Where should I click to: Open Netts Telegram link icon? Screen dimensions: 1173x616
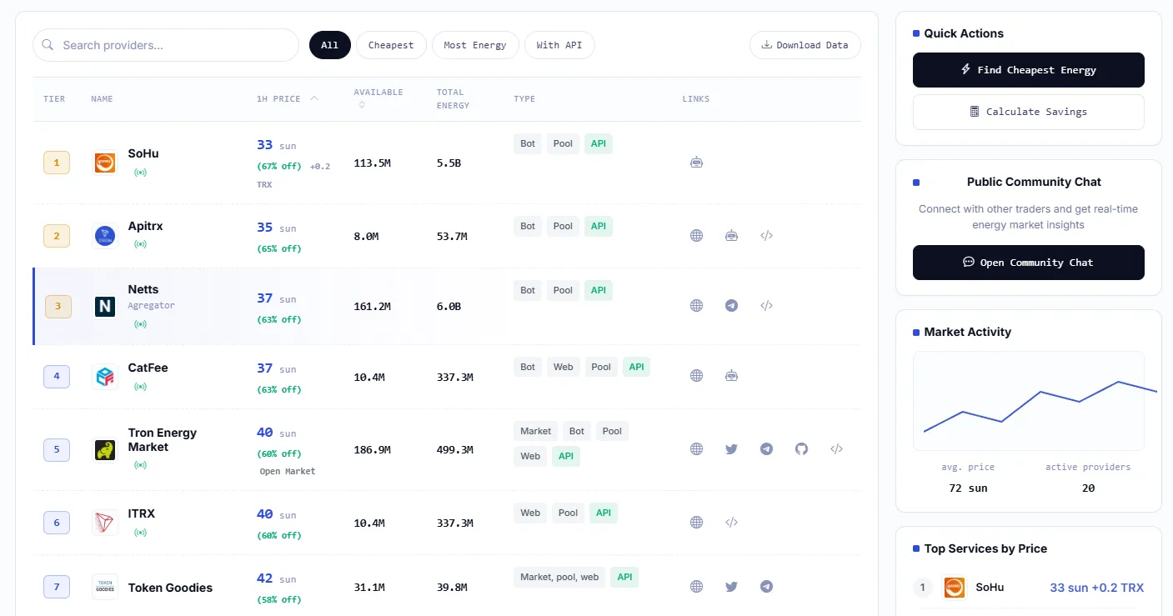tap(731, 306)
